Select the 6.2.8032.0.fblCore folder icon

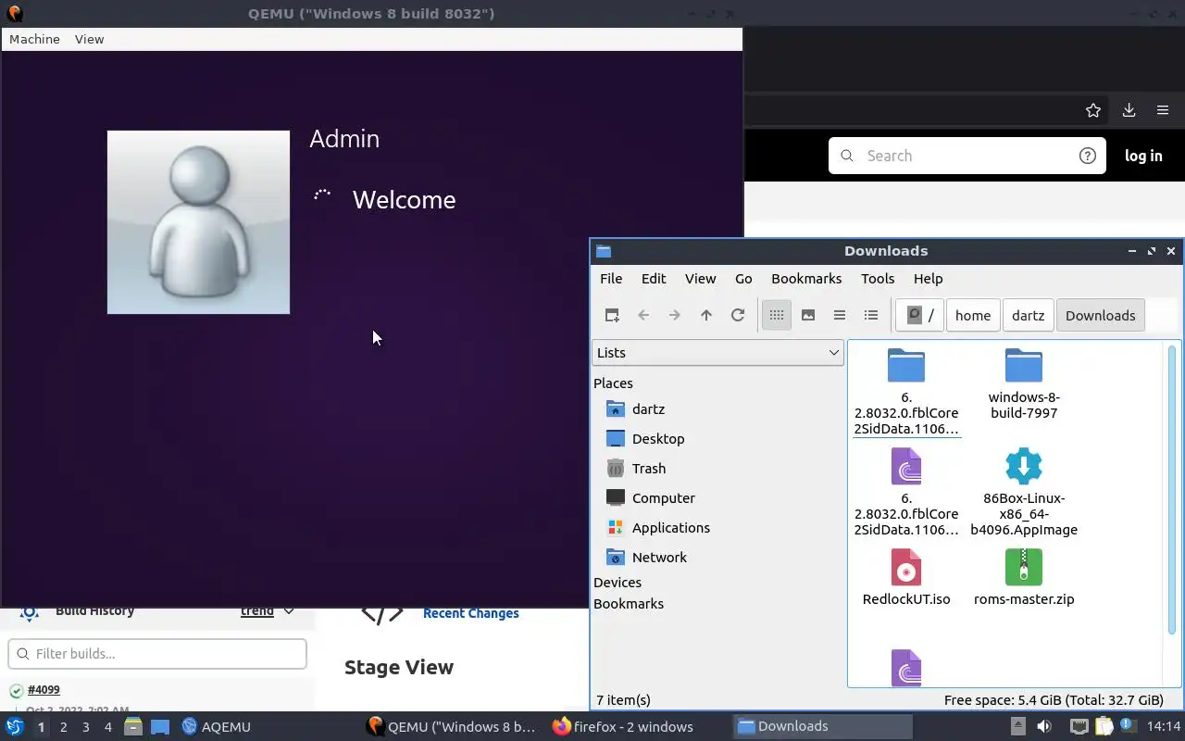point(906,366)
